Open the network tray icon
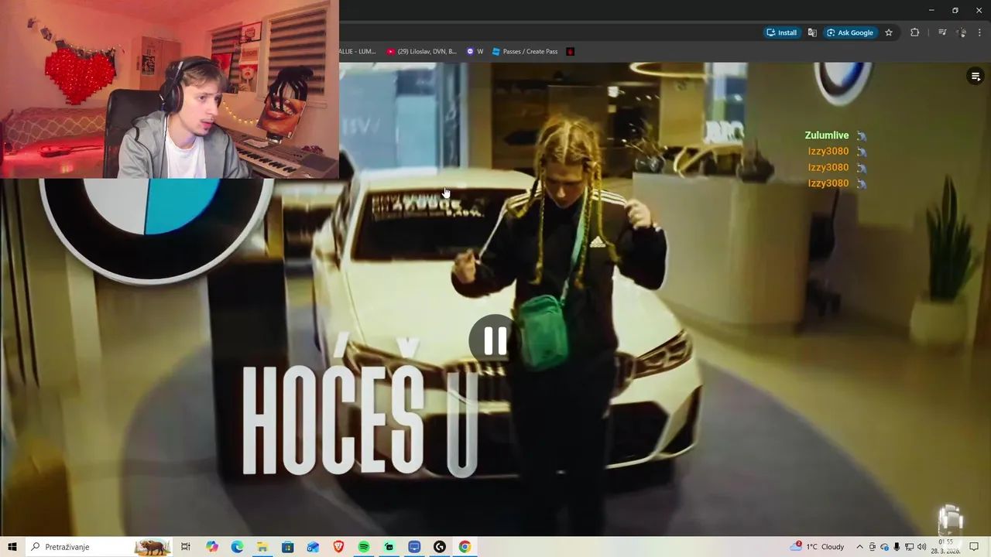Screen dimensions: 991x557 click(x=909, y=547)
